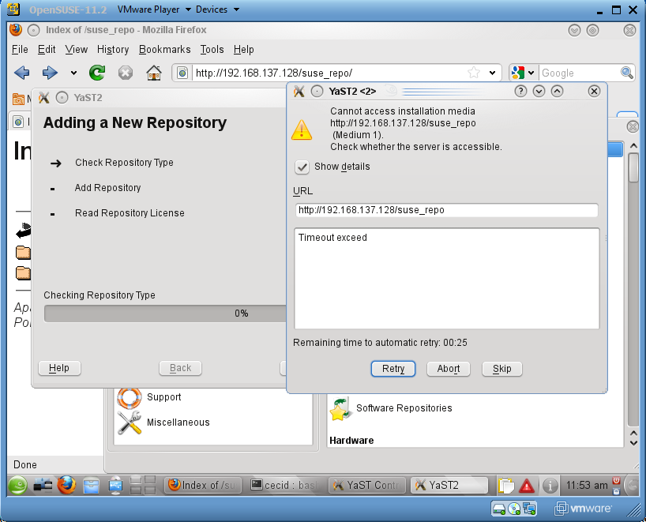Open the Tools menu in Firefox
The width and height of the screenshot is (646, 522).
(212, 49)
